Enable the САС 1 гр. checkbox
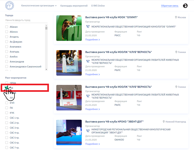The image size is (194, 150). coord(7,118)
